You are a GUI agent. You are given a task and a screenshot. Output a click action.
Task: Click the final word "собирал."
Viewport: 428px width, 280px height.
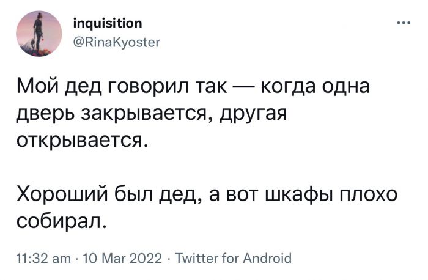click(62, 220)
